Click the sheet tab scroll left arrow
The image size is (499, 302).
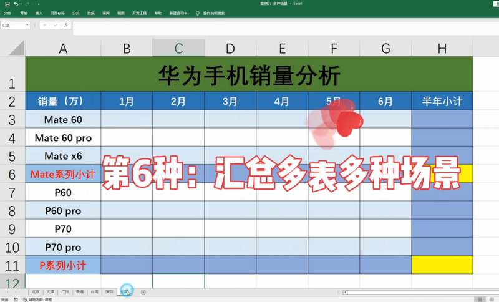pyautogui.click(x=7, y=292)
